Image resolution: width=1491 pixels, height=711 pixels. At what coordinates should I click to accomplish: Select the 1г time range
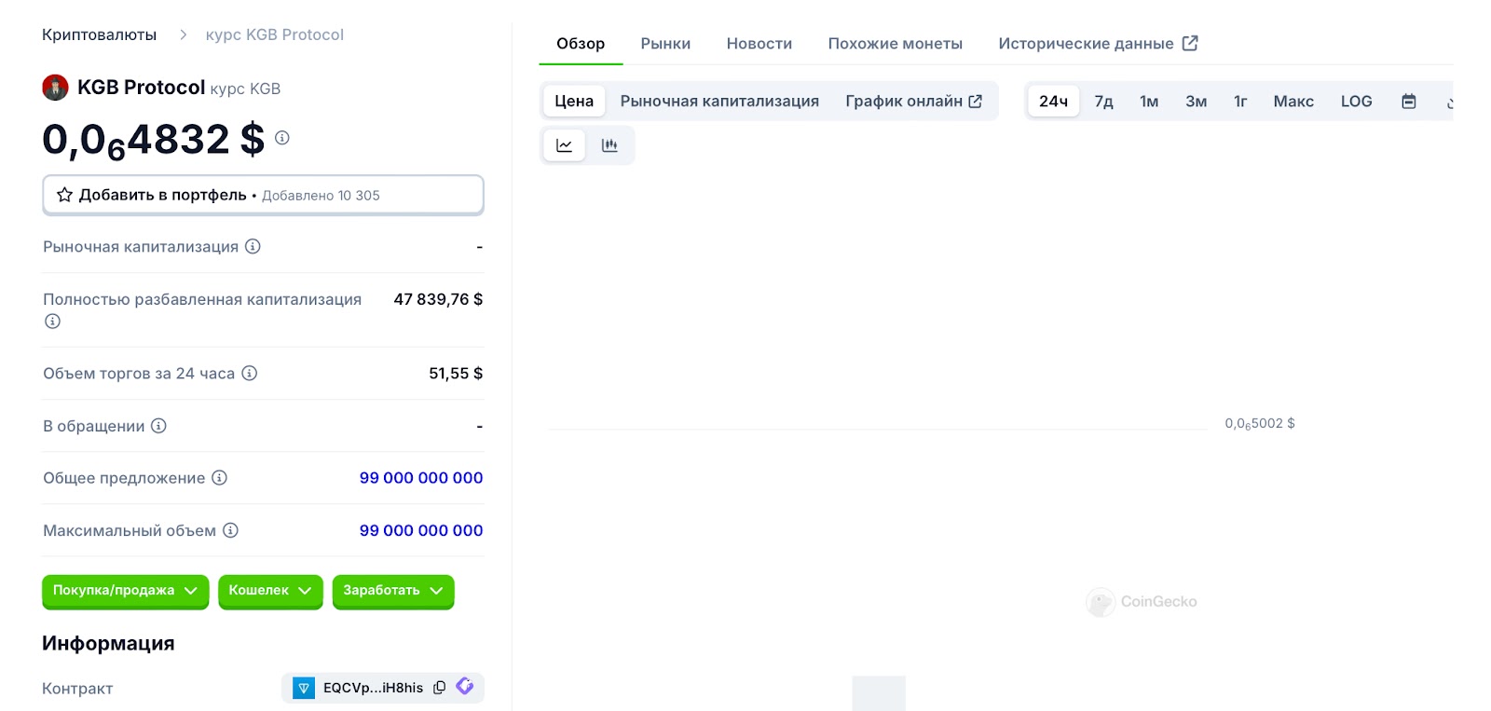pyautogui.click(x=1240, y=102)
